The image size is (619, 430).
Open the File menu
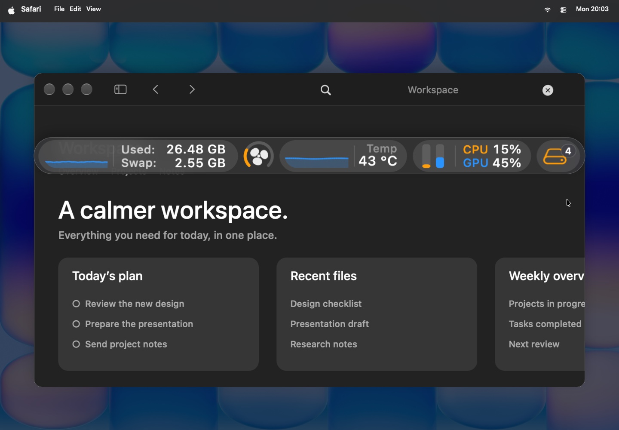[x=59, y=9]
